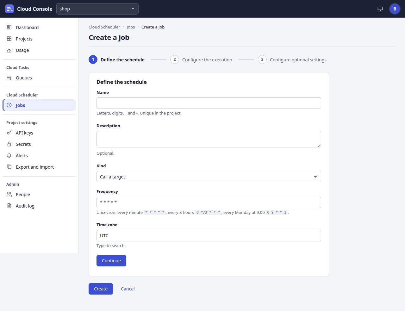
Task: Click the monitor display icon in header
Action: (x=380, y=9)
